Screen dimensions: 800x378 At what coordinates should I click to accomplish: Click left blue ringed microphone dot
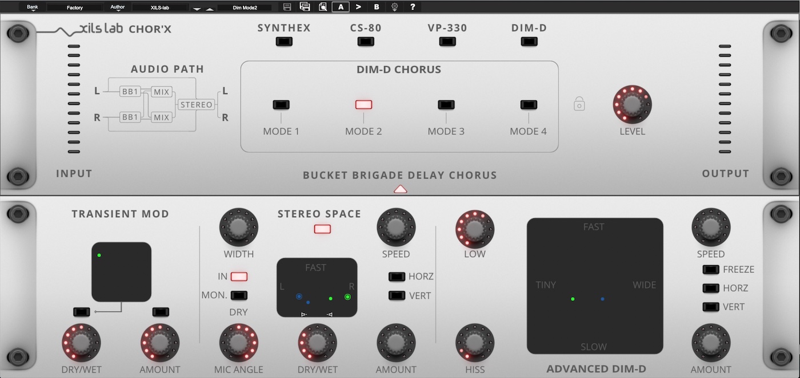(299, 296)
